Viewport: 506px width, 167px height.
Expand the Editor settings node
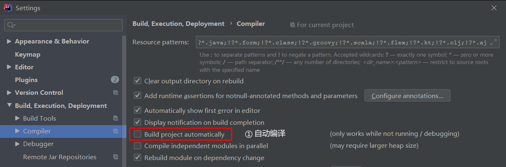[9, 67]
